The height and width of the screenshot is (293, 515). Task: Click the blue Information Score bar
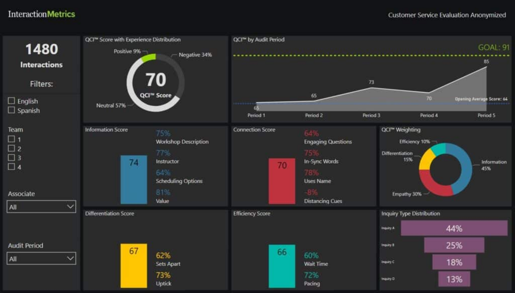(x=134, y=180)
